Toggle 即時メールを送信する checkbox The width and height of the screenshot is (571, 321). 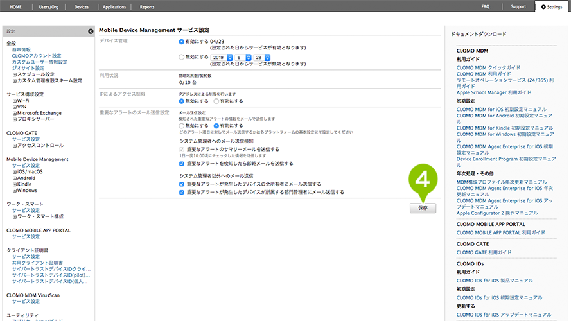click(x=181, y=164)
